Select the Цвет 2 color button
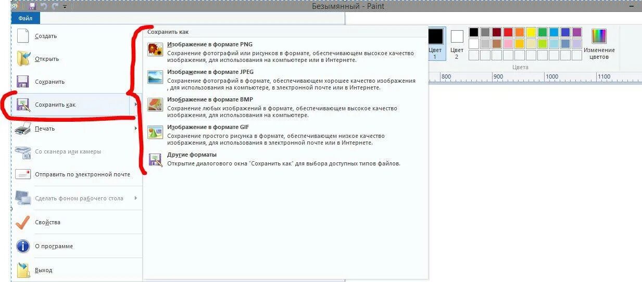The height and width of the screenshot is (282, 642). [457, 44]
